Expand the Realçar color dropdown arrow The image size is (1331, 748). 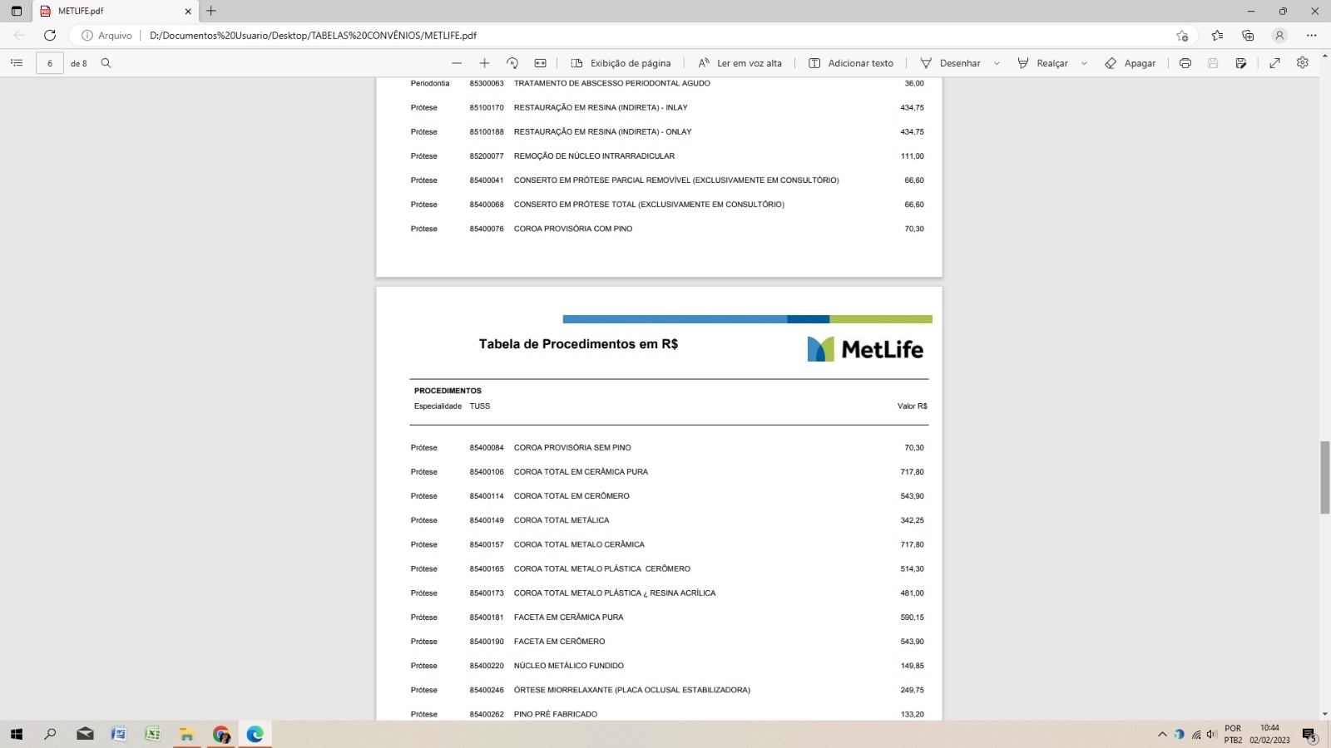tap(1084, 63)
